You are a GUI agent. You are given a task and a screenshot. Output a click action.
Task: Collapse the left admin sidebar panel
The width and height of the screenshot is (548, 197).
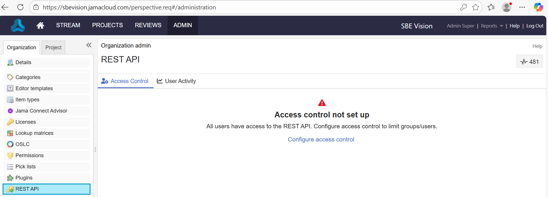(89, 45)
